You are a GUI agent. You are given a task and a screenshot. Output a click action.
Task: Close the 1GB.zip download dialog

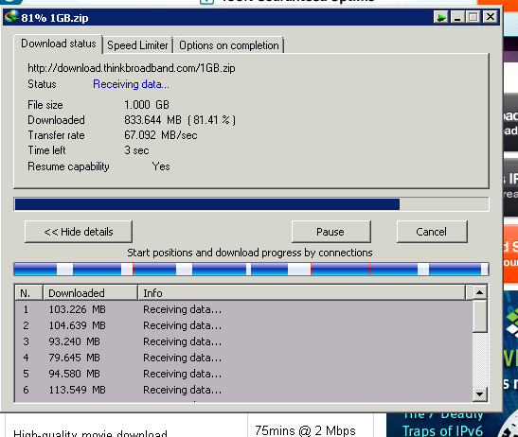pyautogui.click(x=491, y=17)
